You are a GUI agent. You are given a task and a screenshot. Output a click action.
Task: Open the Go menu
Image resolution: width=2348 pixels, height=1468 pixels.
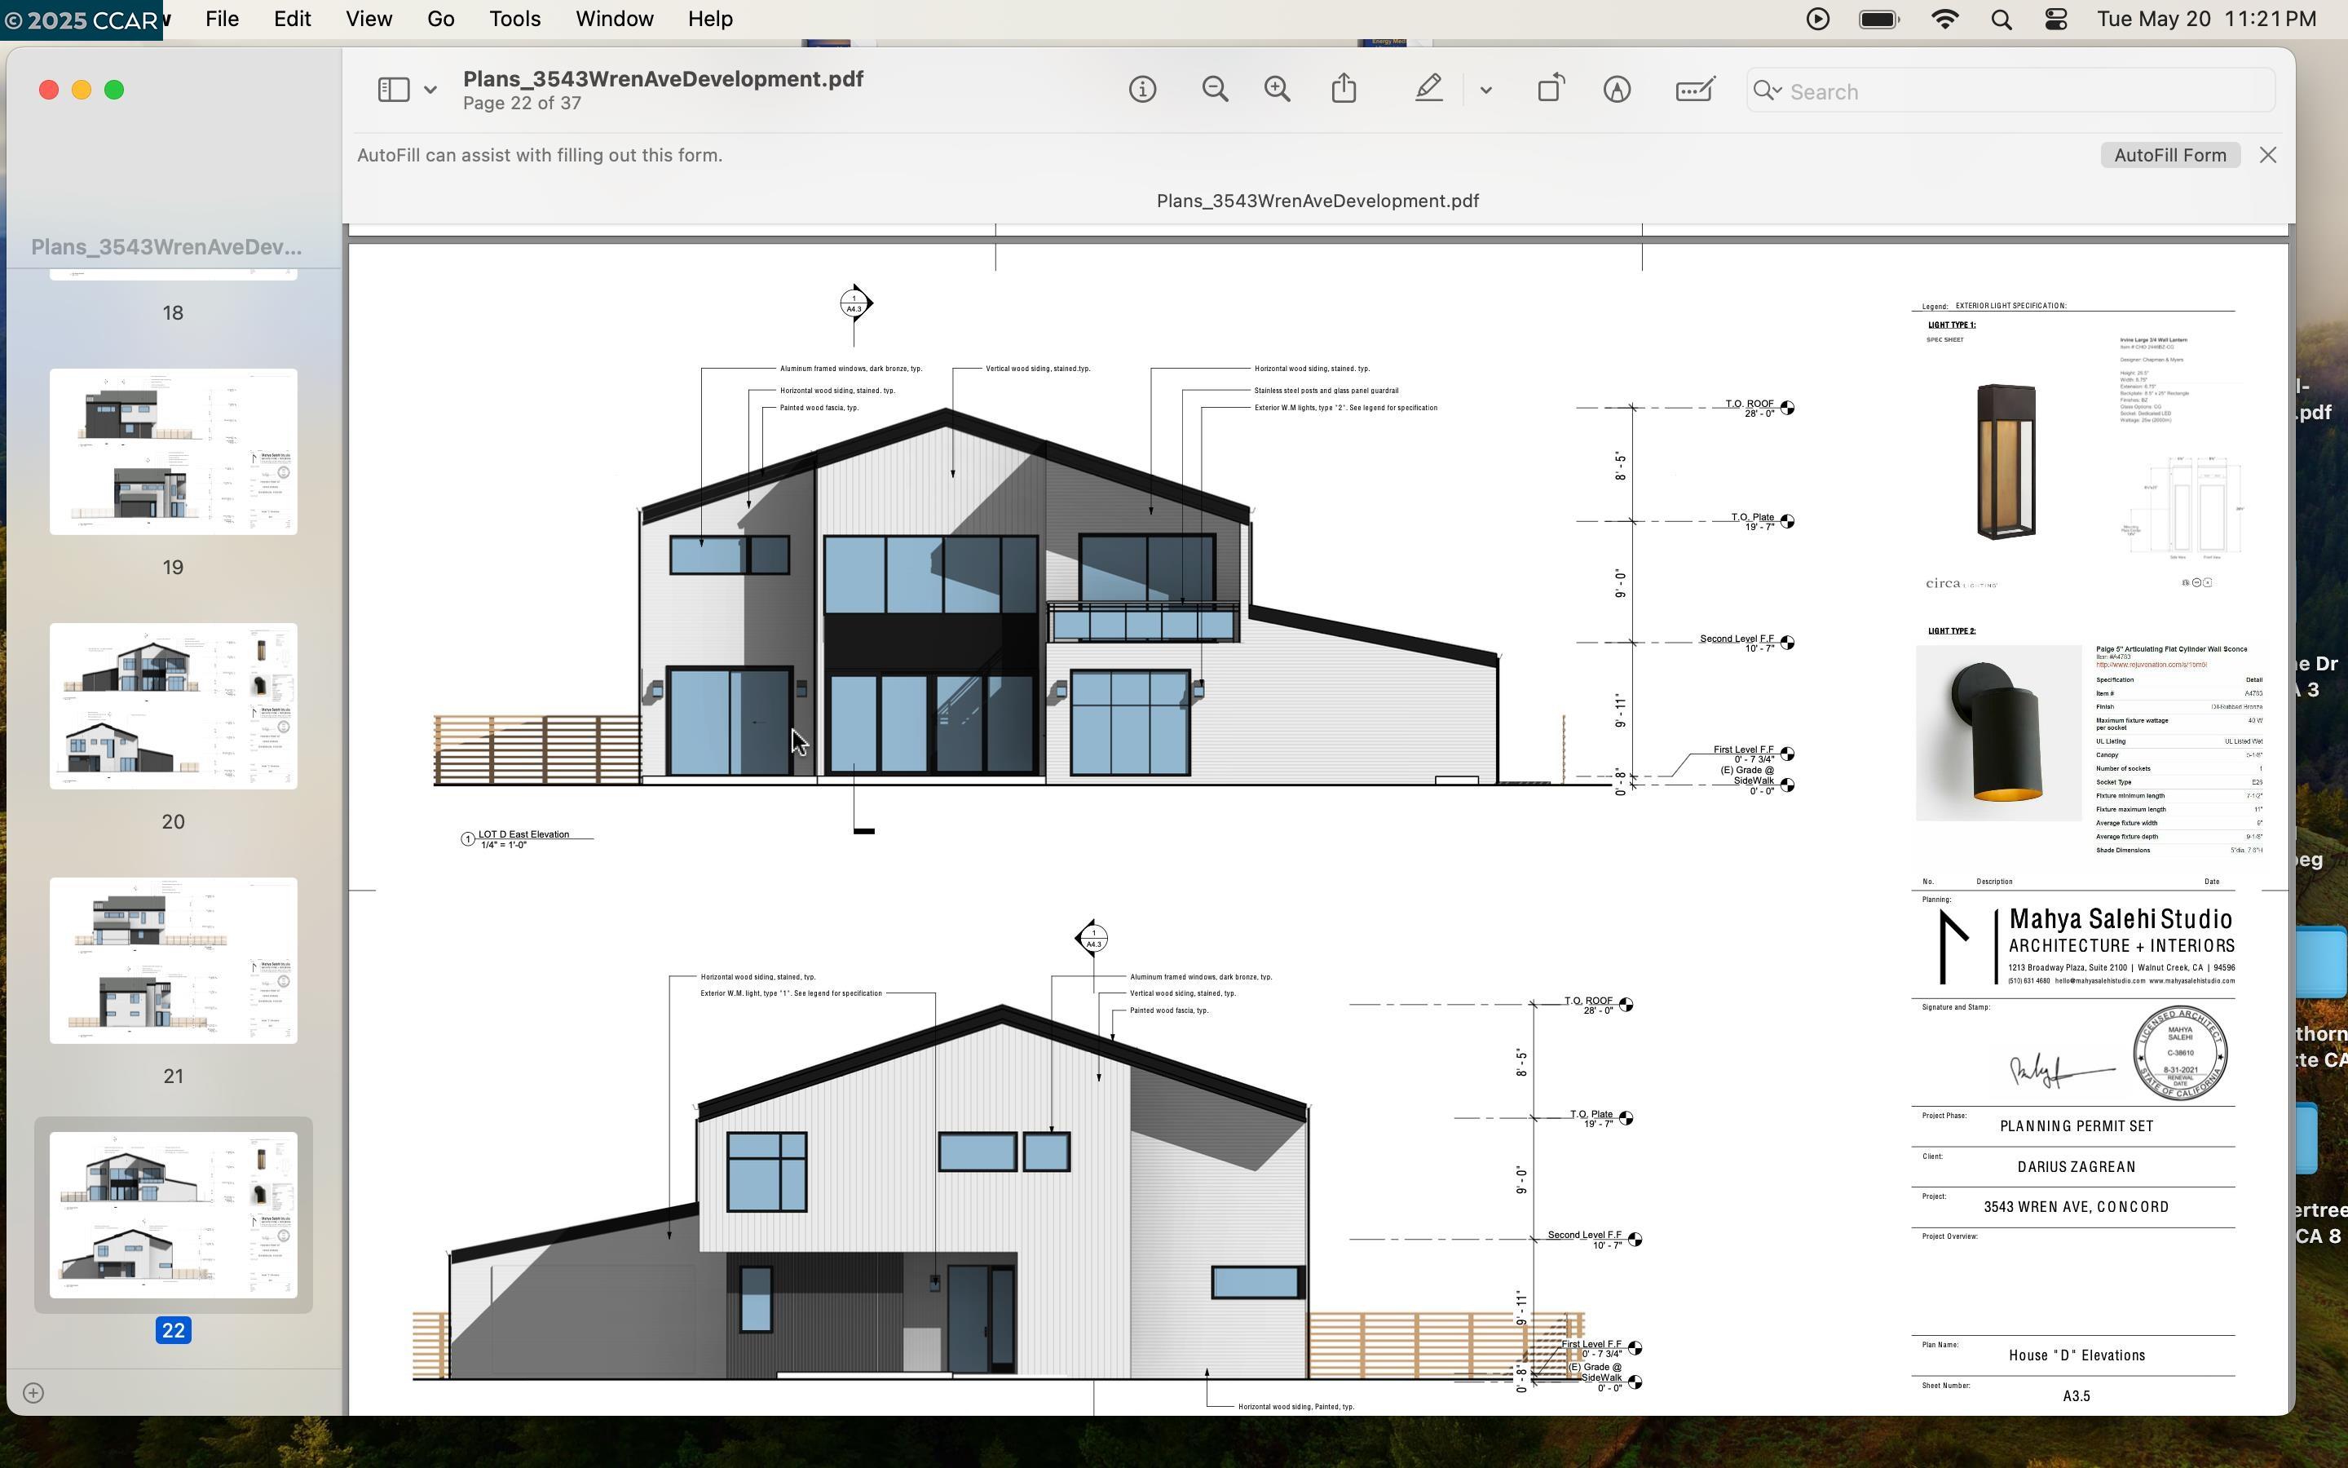click(x=440, y=20)
